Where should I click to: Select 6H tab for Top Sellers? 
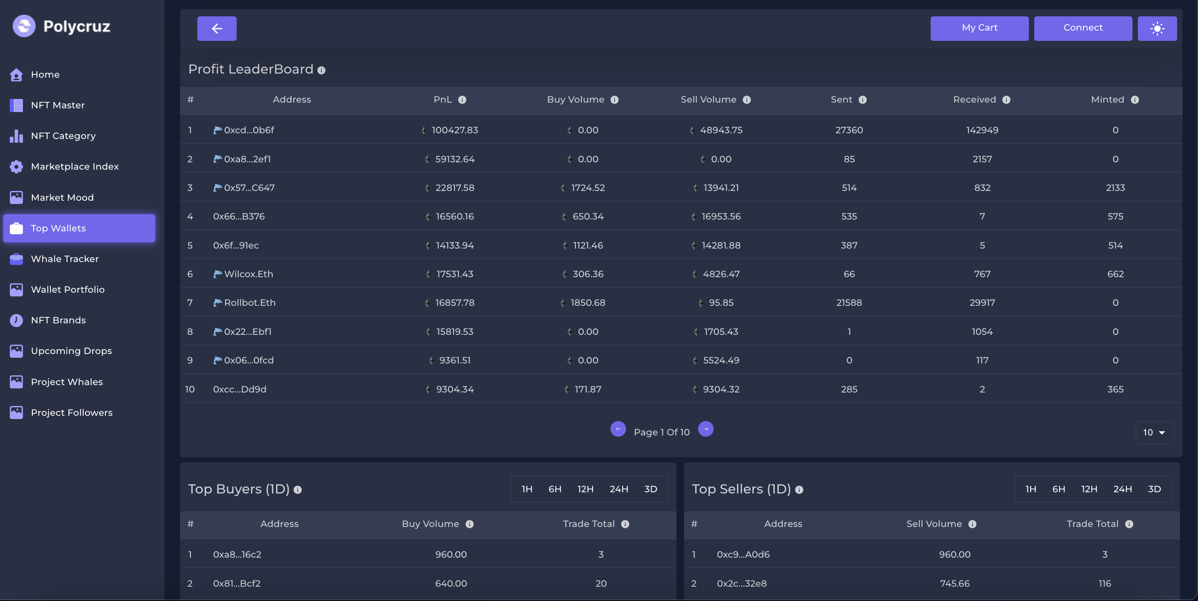1059,489
